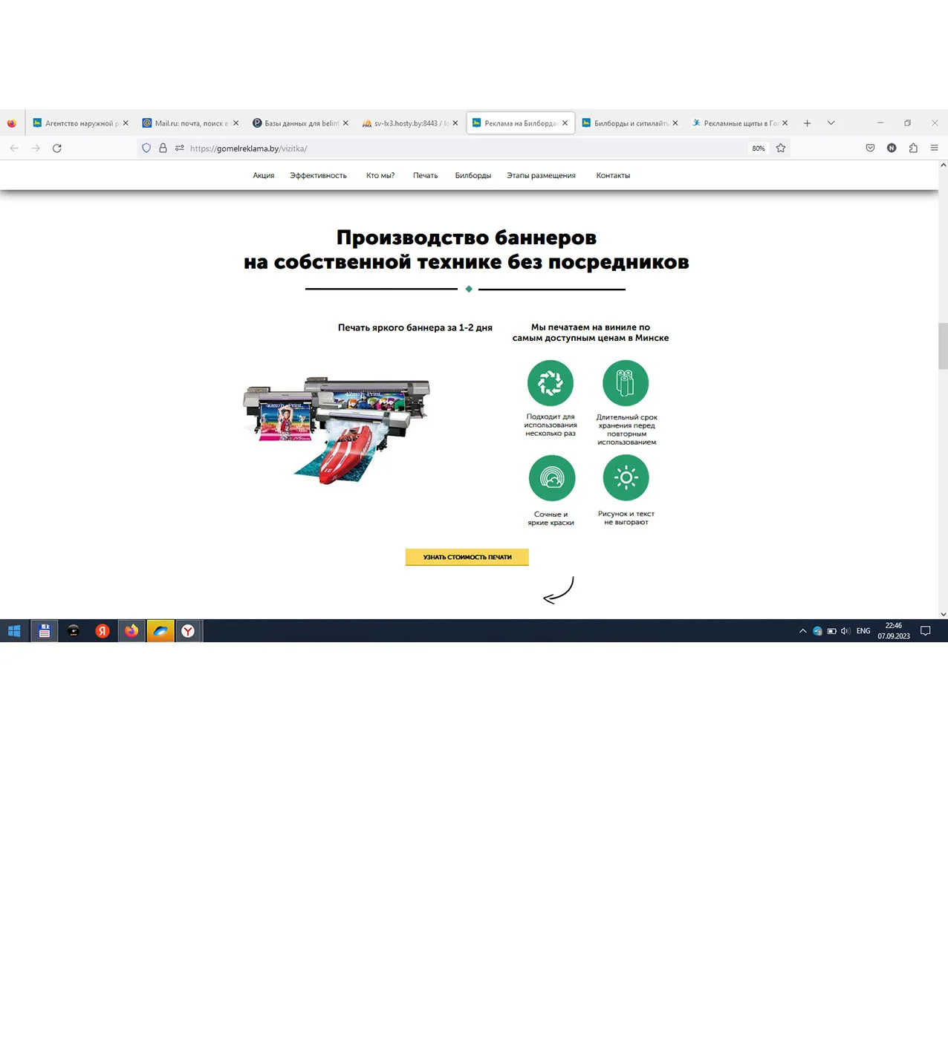The width and height of the screenshot is (948, 1058).
Task: Open Firefox hamburger application menu
Action: 934,148
